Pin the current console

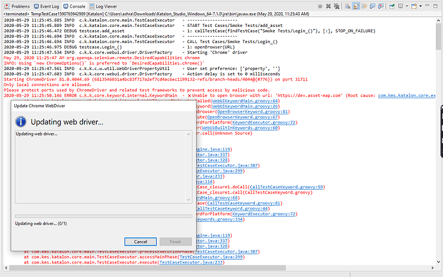[392, 6]
